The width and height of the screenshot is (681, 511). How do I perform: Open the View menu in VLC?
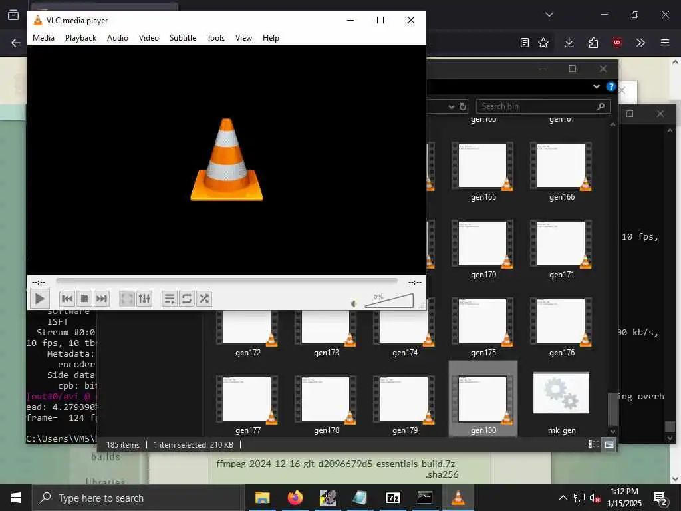click(243, 38)
